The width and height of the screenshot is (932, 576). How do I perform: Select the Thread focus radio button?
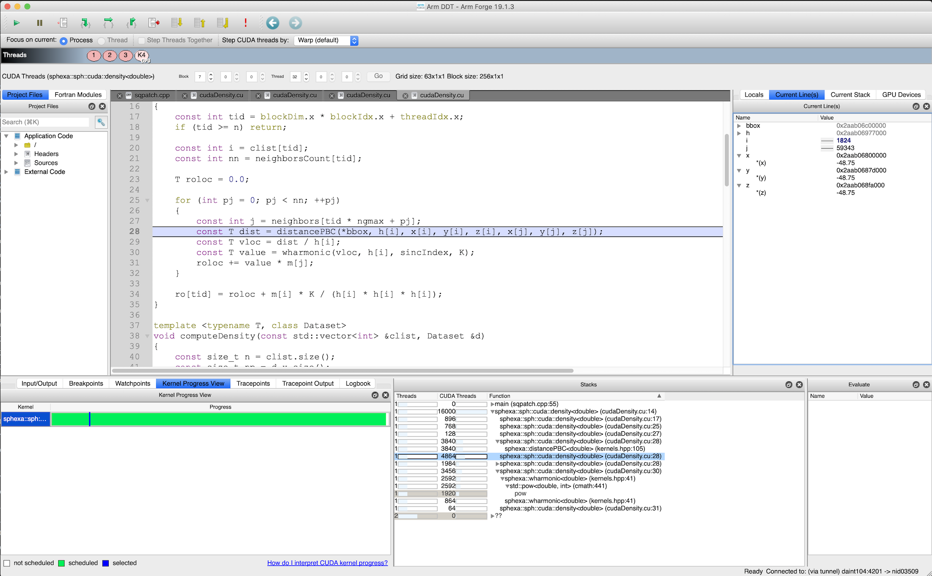click(101, 41)
